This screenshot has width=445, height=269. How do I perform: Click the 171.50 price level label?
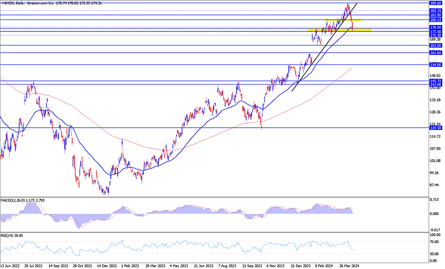(x=435, y=35)
